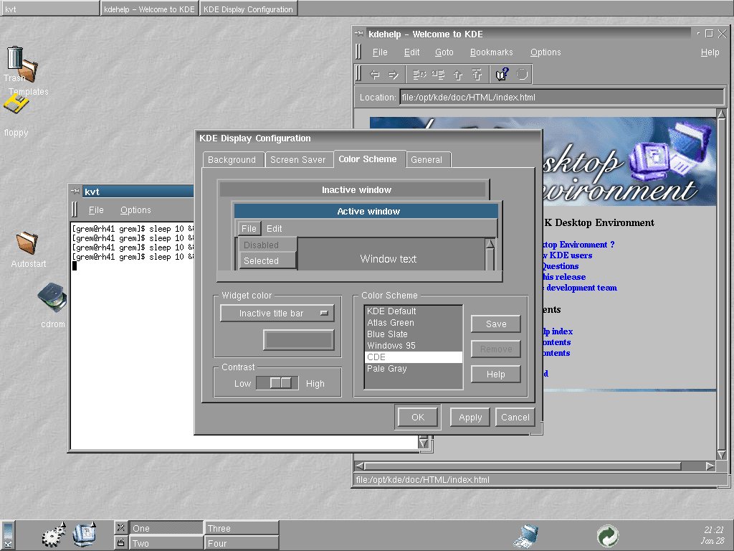This screenshot has height=551, width=734.
Task: Open kdehelp Bookmarks menu
Action: [x=492, y=52]
